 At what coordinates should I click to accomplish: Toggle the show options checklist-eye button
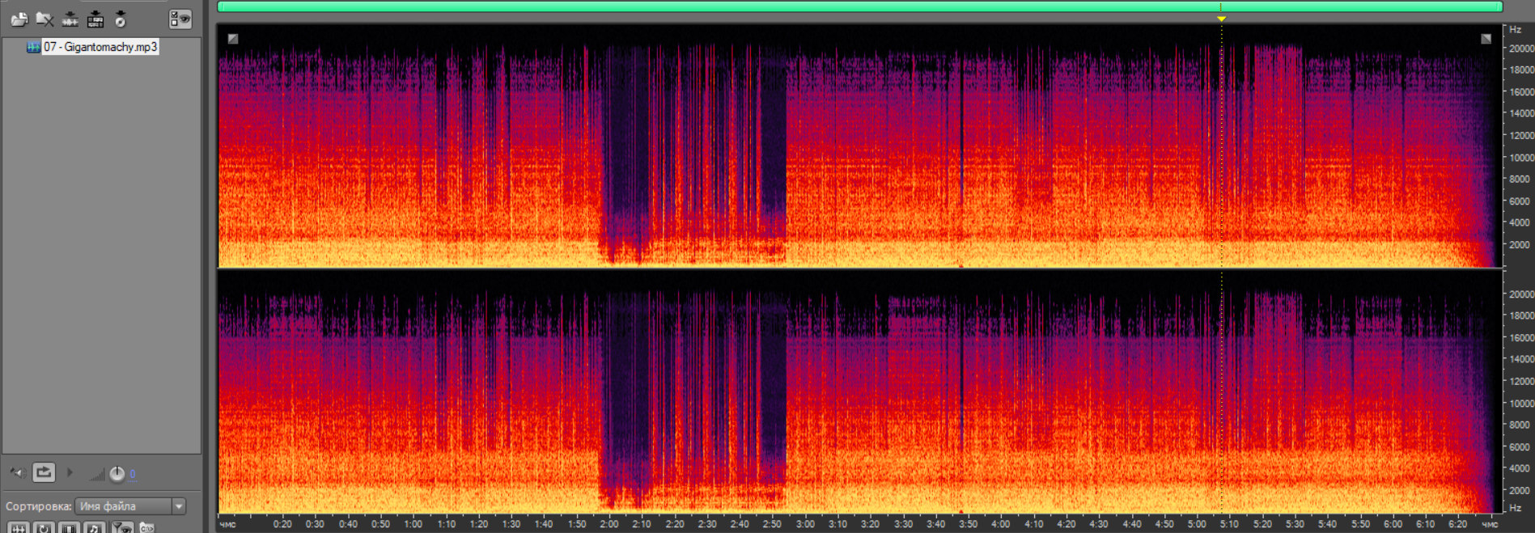click(x=180, y=19)
